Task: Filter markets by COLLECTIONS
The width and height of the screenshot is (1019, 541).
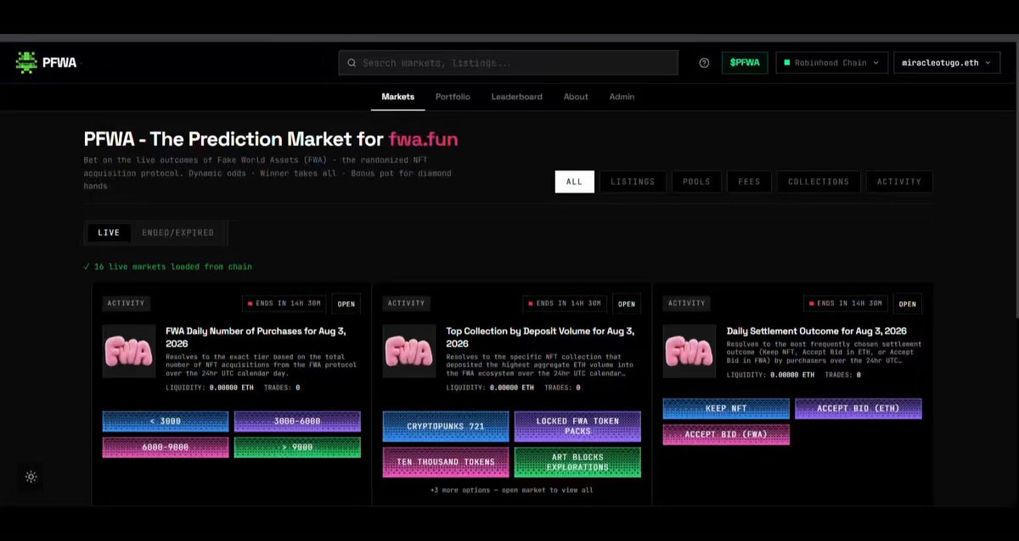Action: [x=819, y=181]
